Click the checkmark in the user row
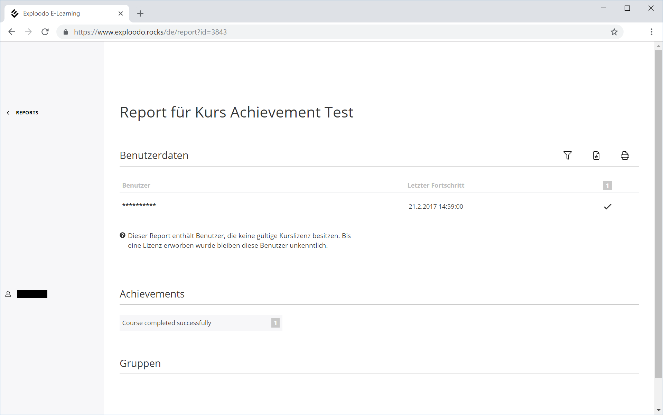Viewport: 663px width, 415px height. click(607, 207)
